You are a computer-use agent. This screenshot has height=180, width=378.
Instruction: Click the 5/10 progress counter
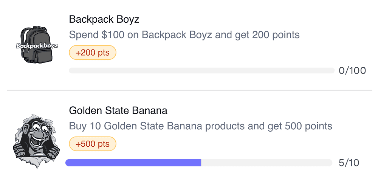pos(349,163)
